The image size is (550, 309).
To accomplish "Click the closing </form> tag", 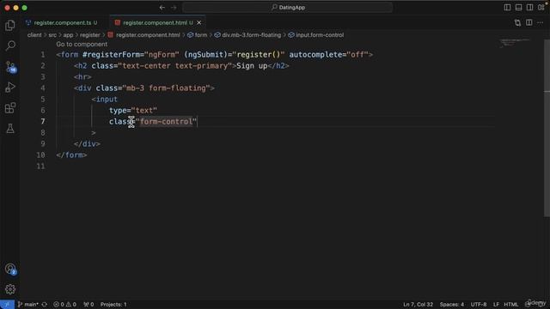I will [71, 154].
